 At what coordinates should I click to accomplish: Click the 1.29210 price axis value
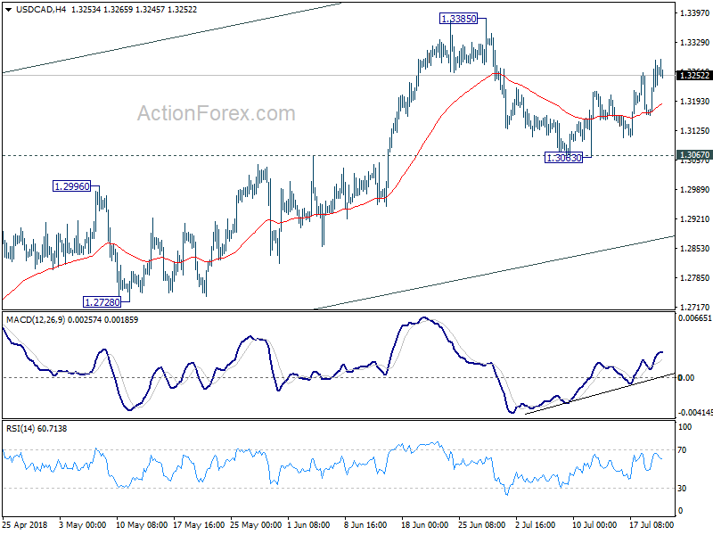tap(694, 219)
